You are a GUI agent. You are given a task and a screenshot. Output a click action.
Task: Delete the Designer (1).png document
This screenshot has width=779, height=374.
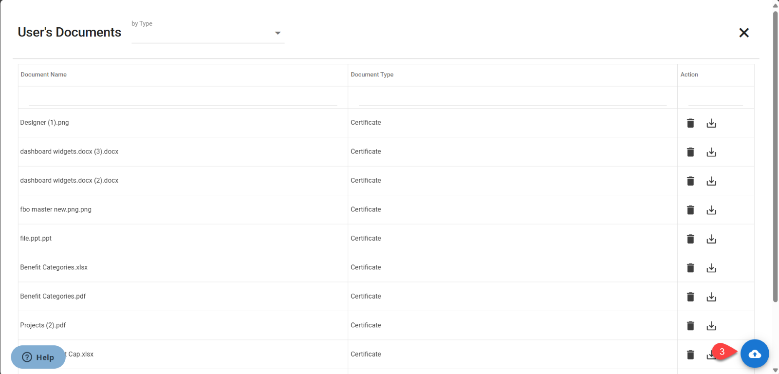[690, 123]
